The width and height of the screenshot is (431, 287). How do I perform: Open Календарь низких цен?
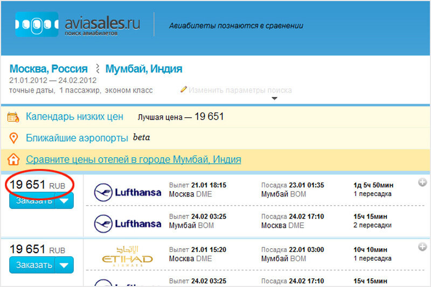(x=74, y=116)
